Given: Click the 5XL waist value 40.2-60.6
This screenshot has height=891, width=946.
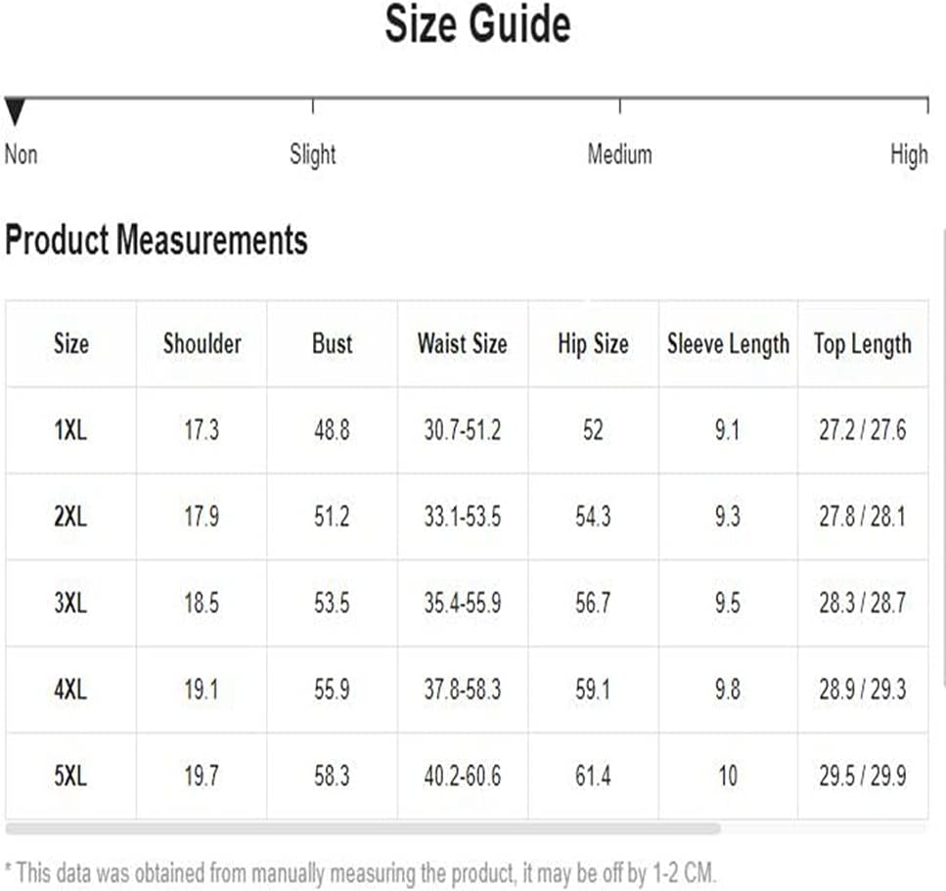Looking at the screenshot, I should (462, 776).
